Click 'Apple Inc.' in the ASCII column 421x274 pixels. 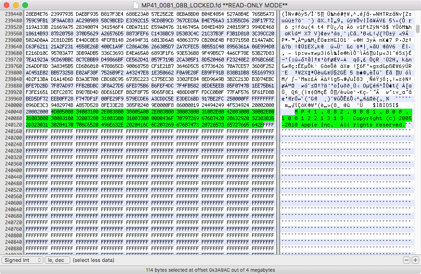(x=317, y=125)
